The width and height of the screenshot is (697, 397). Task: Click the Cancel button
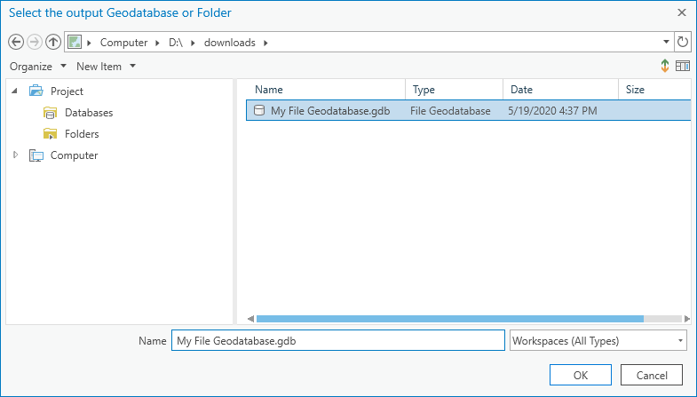[x=652, y=375]
